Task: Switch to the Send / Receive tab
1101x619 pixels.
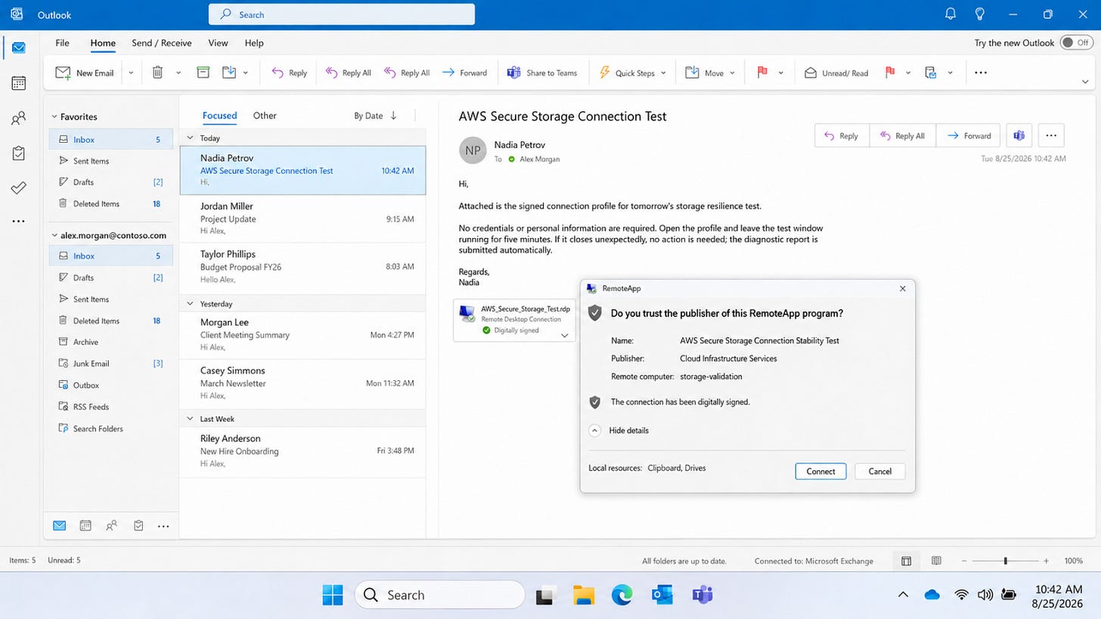Action: tap(162, 43)
